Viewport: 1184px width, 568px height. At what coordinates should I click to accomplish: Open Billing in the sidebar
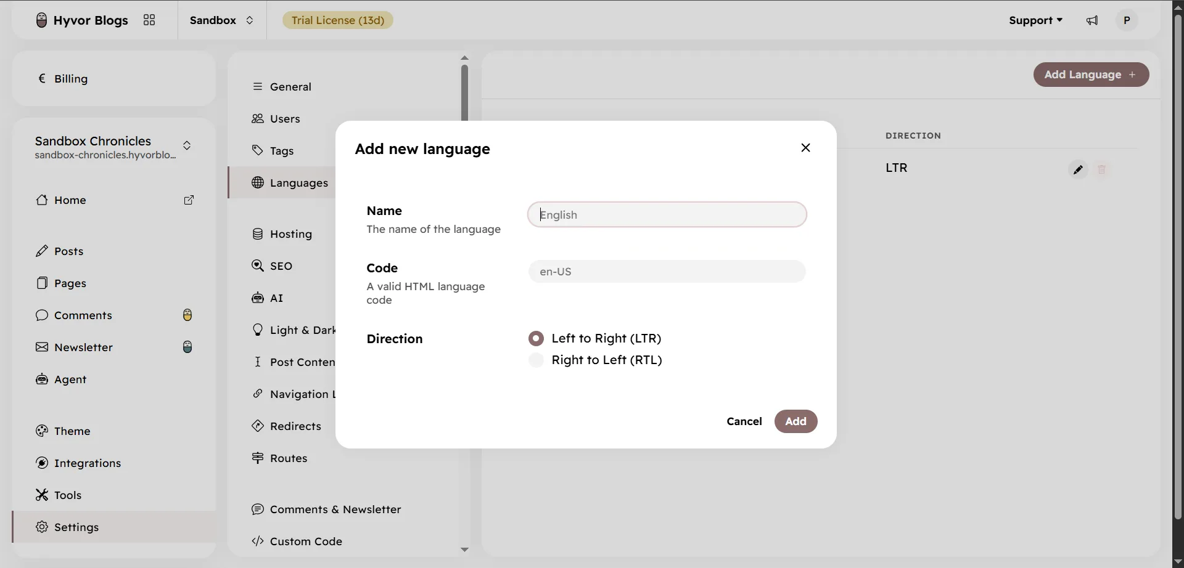pos(114,79)
